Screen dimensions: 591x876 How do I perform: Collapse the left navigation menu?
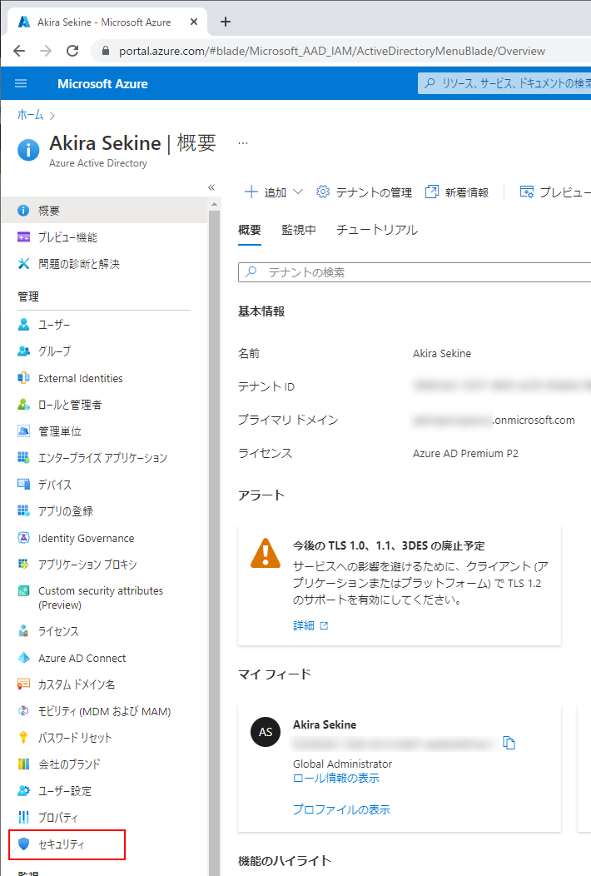(x=211, y=187)
